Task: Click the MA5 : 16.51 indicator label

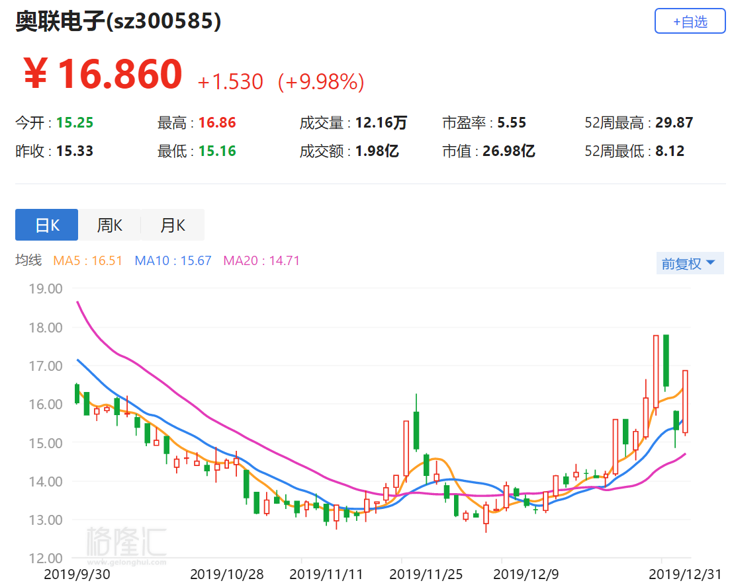Action: pyautogui.click(x=87, y=260)
